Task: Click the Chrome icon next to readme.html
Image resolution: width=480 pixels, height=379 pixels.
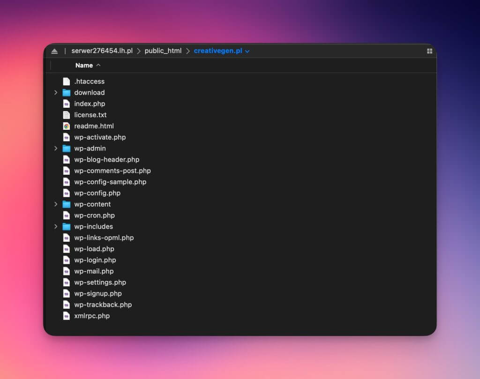Action: [x=67, y=126]
